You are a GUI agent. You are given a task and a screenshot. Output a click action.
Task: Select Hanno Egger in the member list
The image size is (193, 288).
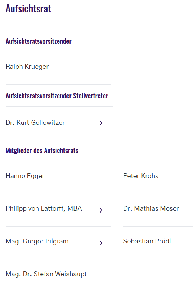coord(25,176)
